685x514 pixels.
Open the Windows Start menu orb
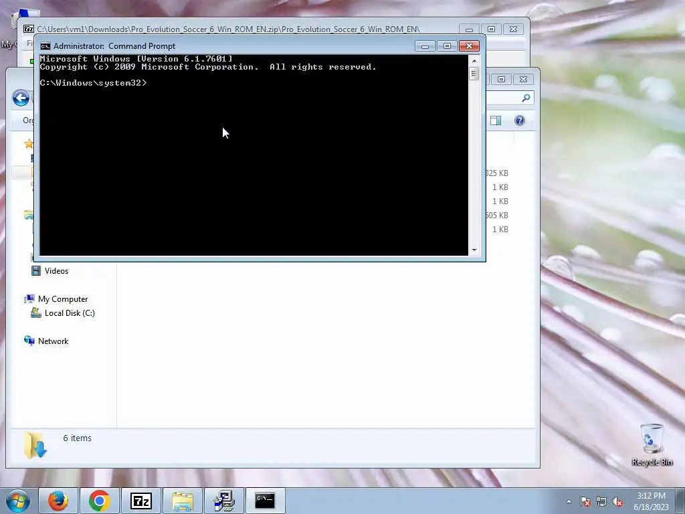pos(18,501)
